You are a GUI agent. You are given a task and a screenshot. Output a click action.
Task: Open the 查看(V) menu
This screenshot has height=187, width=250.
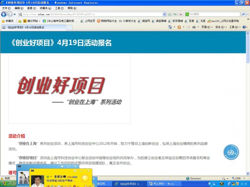(x=31, y=8)
